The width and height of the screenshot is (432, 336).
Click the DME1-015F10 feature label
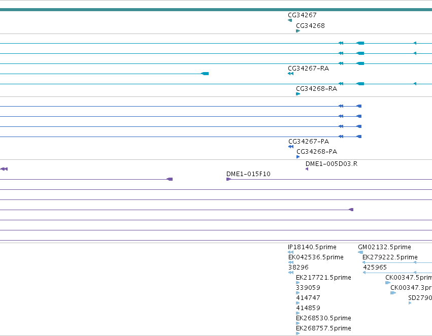(248, 174)
